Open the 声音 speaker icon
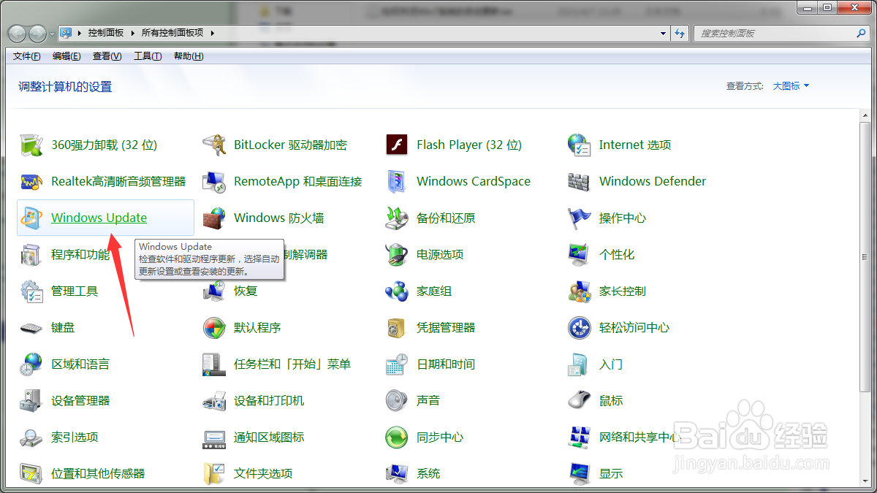This screenshot has width=877, height=493. (x=397, y=400)
